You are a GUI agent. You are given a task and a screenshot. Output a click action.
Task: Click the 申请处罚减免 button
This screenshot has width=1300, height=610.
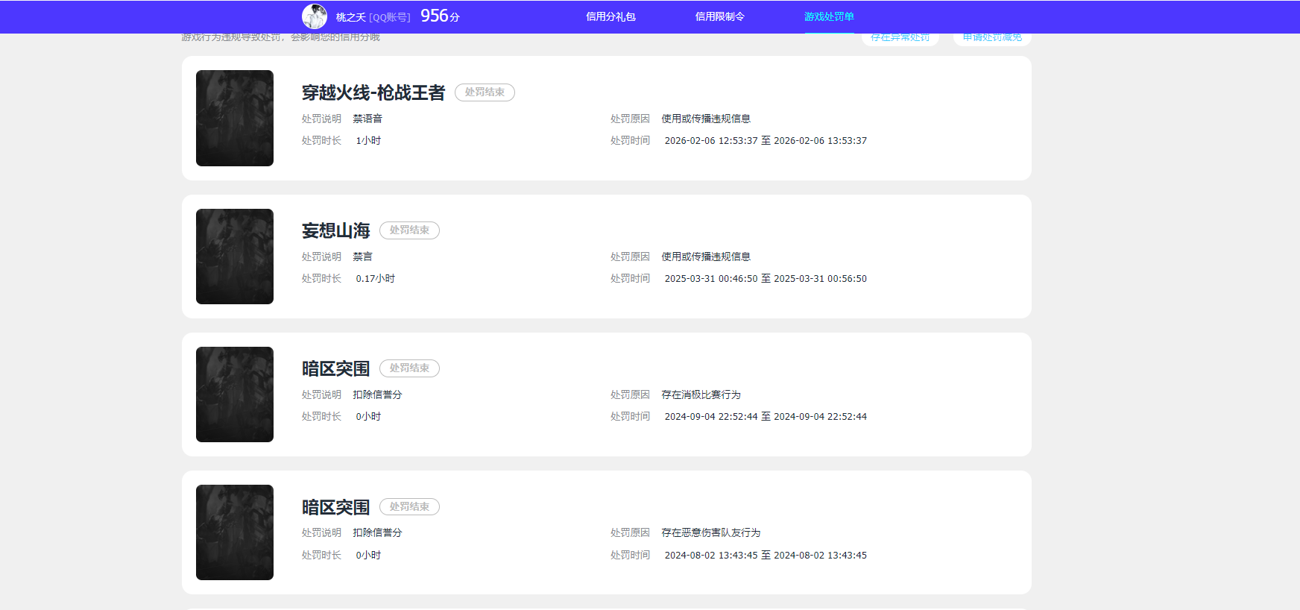point(992,38)
